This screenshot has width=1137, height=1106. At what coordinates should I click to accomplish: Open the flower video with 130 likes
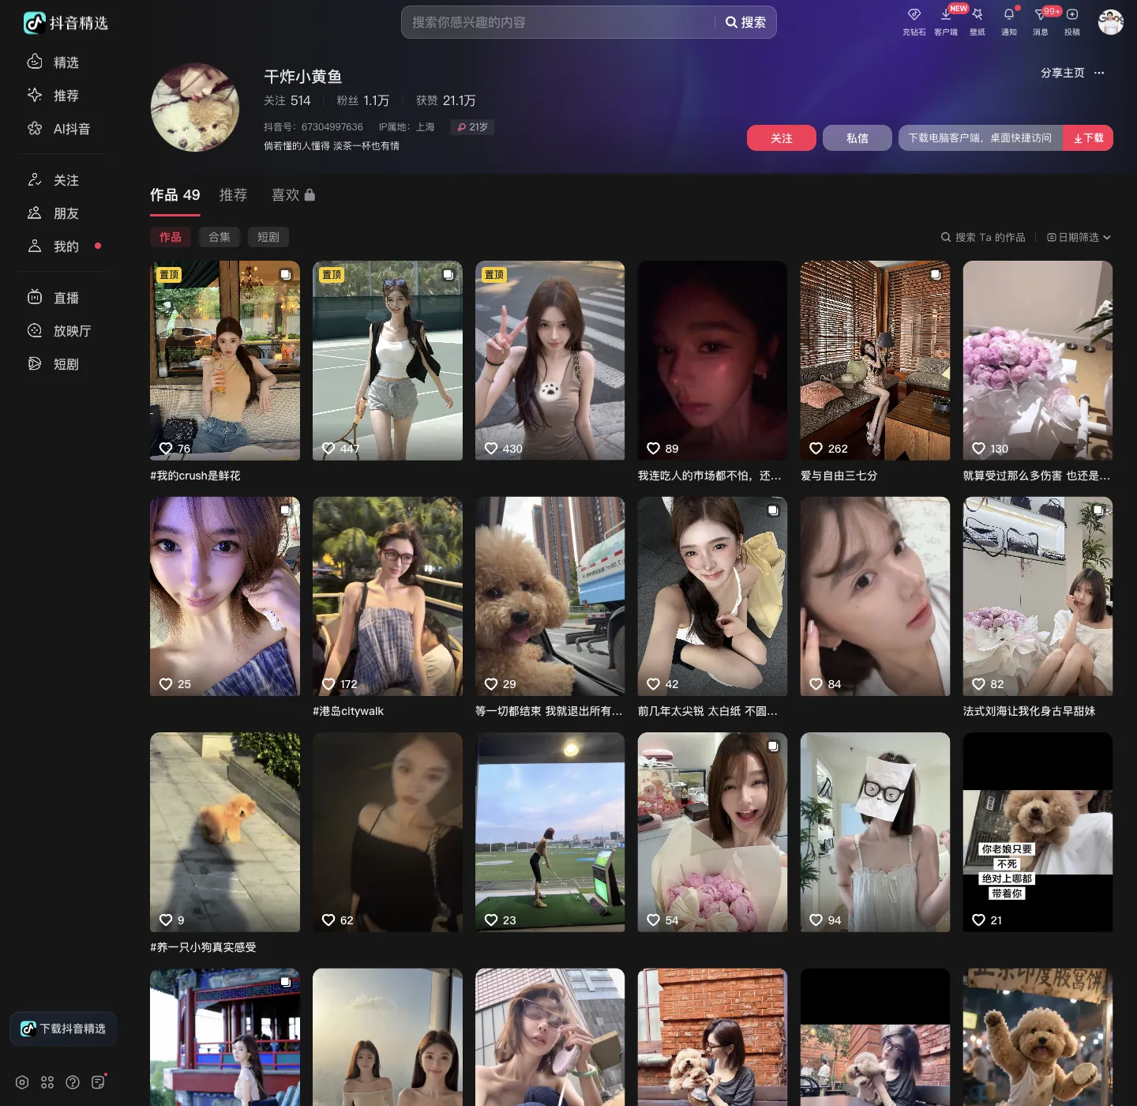pyautogui.click(x=1038, y=360)
